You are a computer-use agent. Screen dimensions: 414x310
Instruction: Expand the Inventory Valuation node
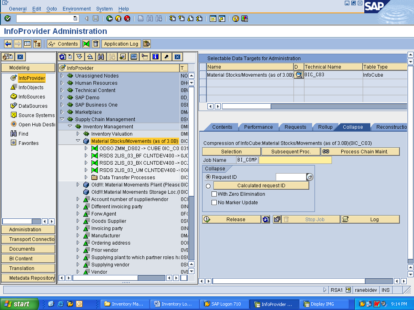(x=78, y=134)
